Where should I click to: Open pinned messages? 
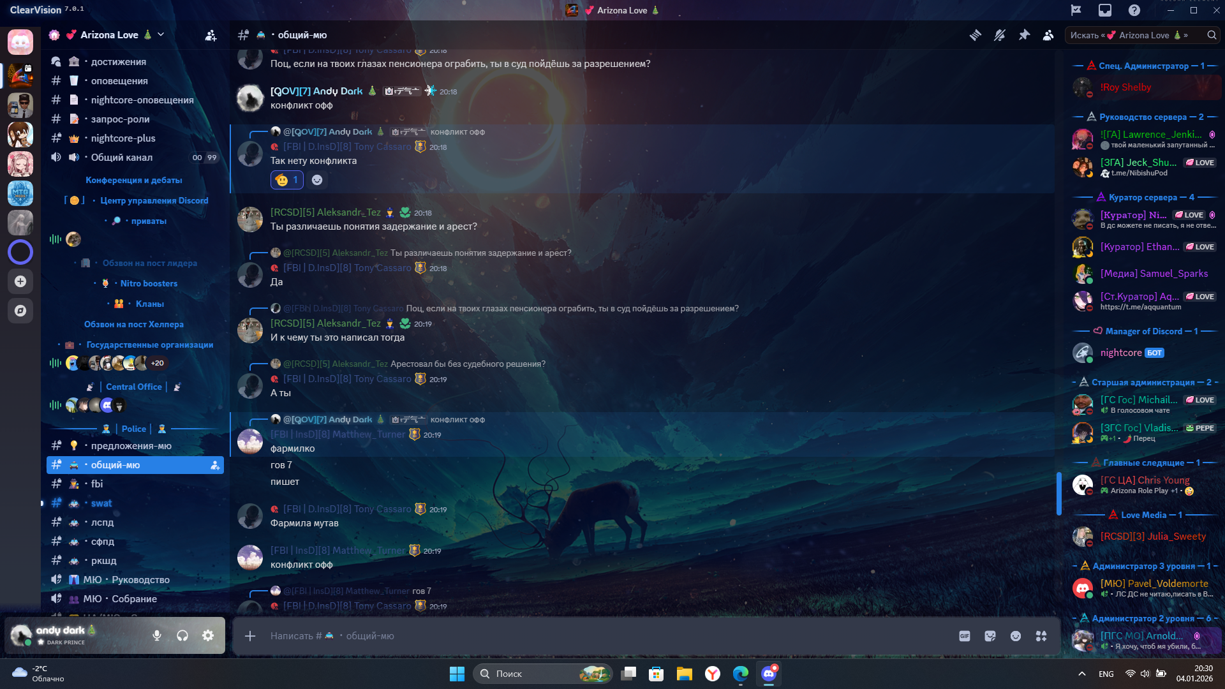1024,35
